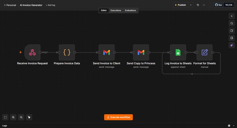The width and height of the screenshot is (237, 128).
Task: Click the Receive Invoice Request label
Action: (32, 63)
